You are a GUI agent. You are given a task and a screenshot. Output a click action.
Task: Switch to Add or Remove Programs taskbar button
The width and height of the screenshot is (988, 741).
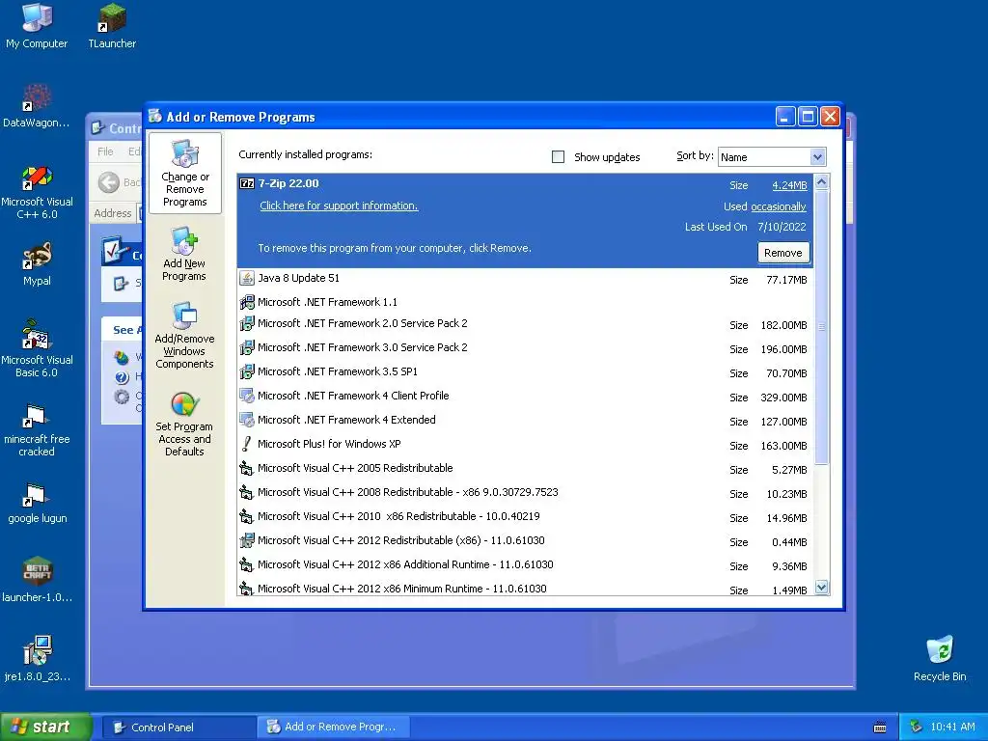(334, 727)
